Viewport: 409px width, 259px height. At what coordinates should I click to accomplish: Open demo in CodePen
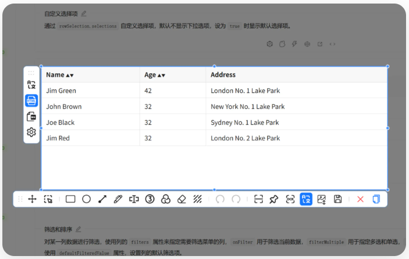[307, 44]
